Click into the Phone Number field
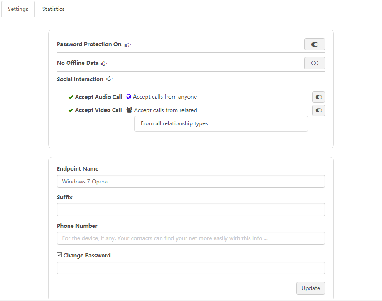 (x=191, y=238)
